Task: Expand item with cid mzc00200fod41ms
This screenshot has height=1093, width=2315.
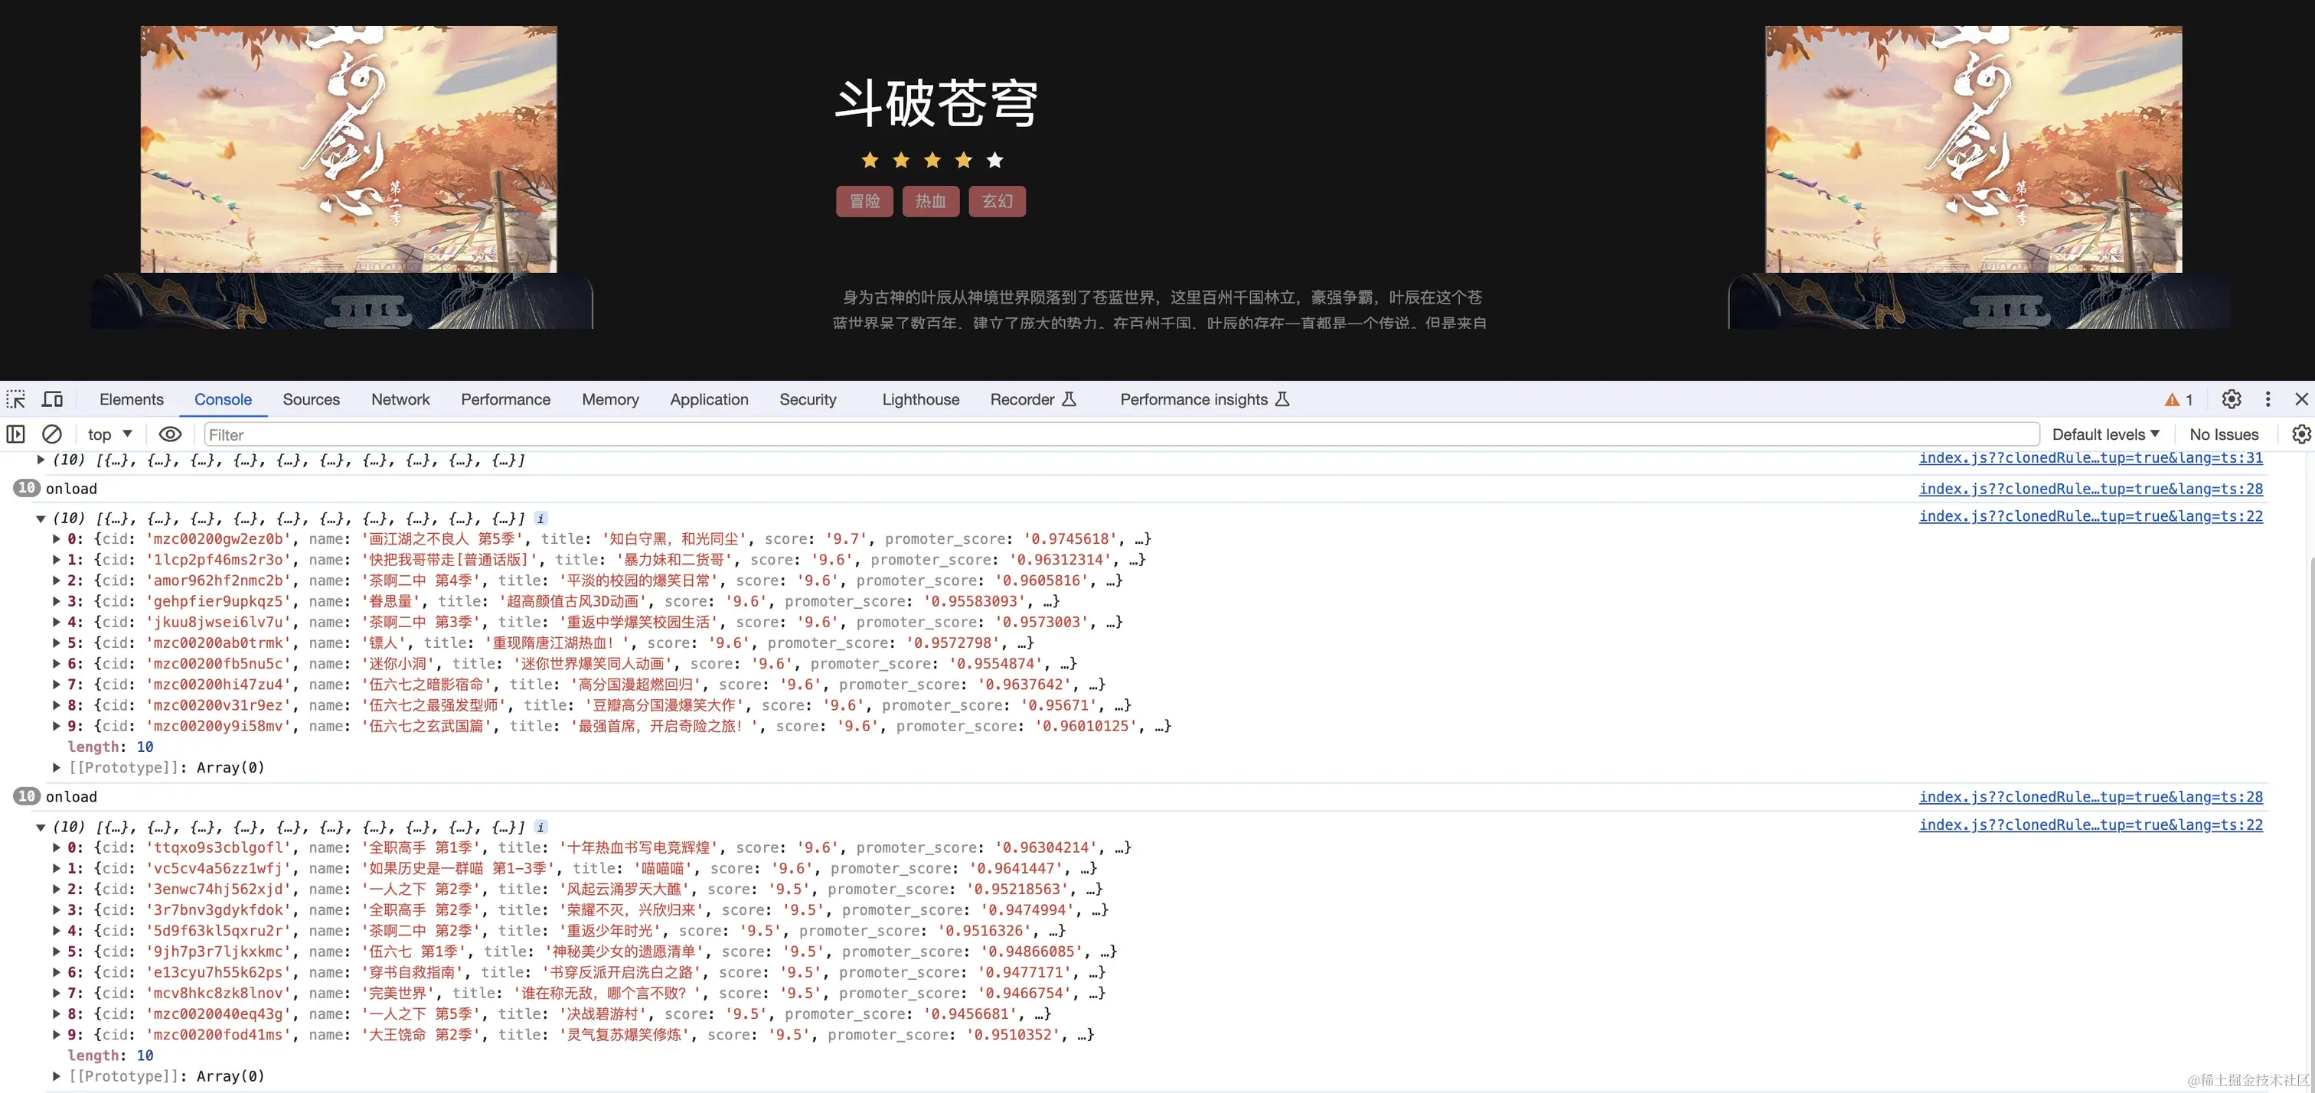Action: [57, 1036]
